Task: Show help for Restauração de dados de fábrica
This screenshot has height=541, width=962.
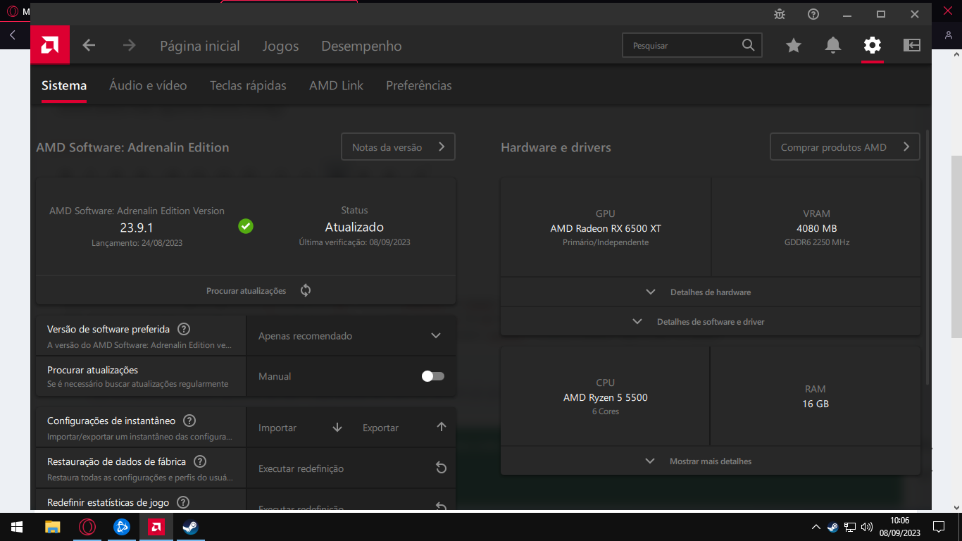Action: (200, 461)
